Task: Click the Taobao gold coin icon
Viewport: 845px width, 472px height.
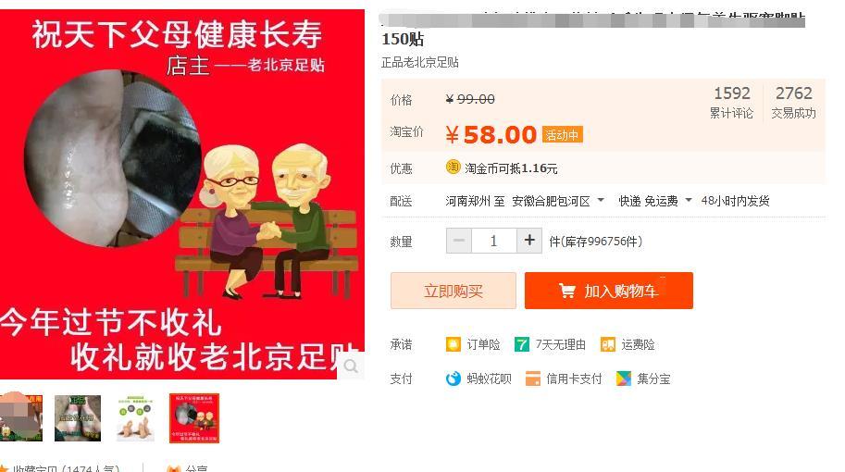Action: tap(453, 167)
